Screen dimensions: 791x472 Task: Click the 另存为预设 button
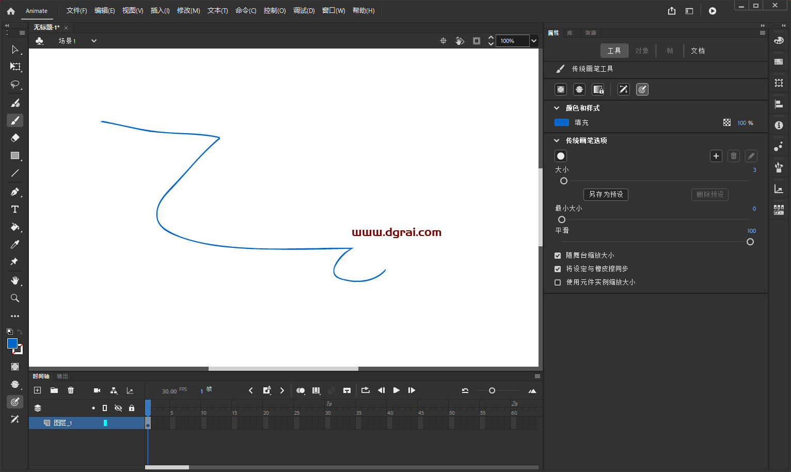click(x=605, y=194)
